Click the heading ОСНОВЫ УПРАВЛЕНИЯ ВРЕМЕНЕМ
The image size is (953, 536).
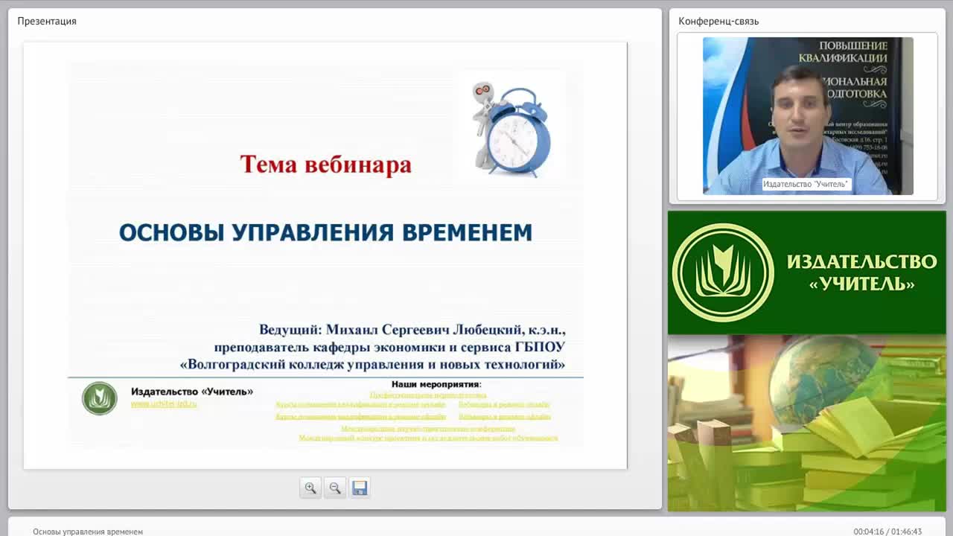[x=325, y=232]
